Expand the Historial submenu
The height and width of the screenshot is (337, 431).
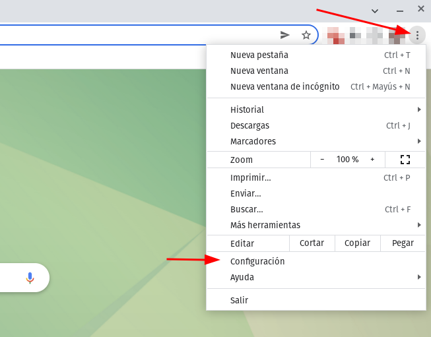[x=315, y=109]
